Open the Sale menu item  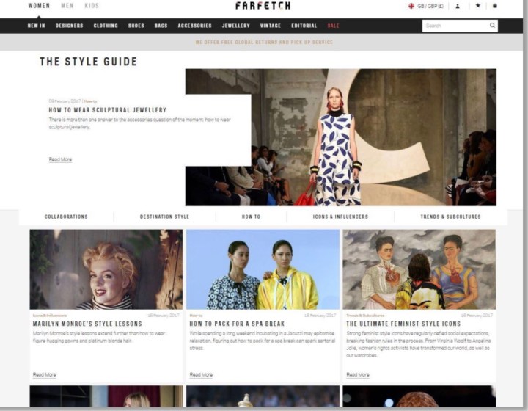point(334,26)
